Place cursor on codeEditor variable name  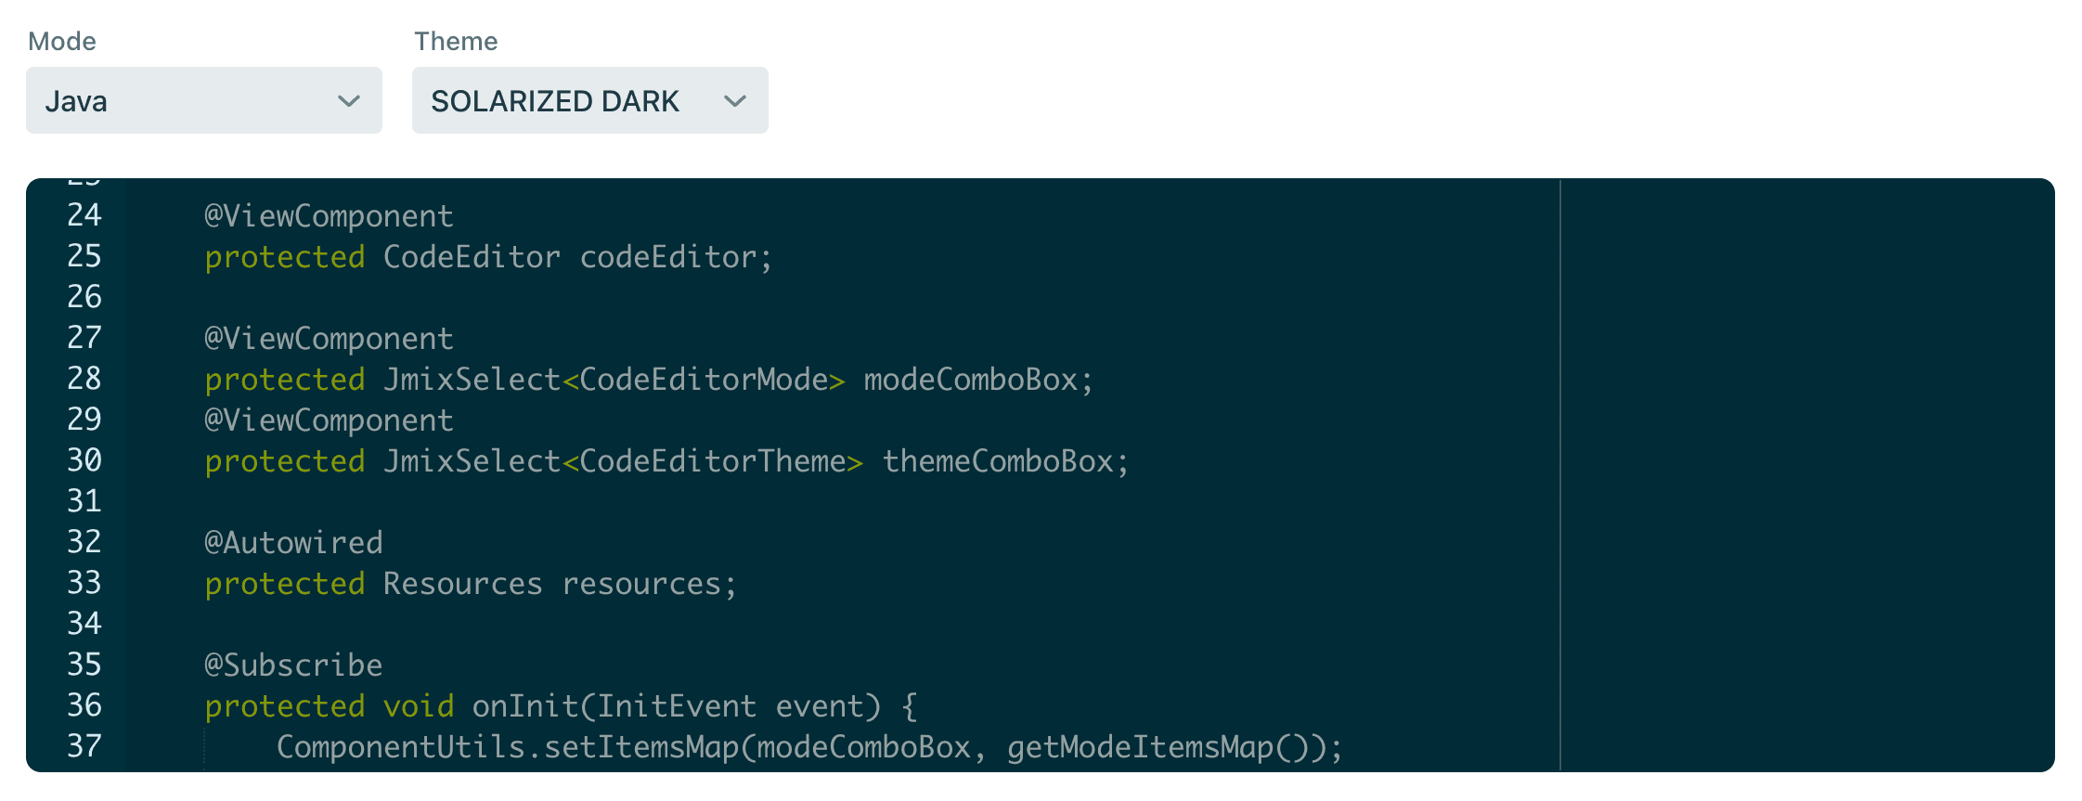click(x=668, y=257)
